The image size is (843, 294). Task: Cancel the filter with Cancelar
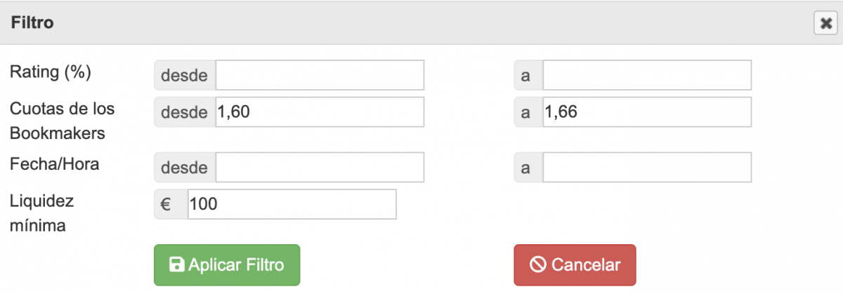[x=575, y=265]
